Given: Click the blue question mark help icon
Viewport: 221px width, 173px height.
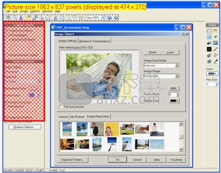Looking at the screenshot, I should pos(116,18).
